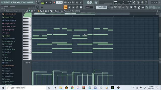Viewport: 161px width, 90px height.
Task: Click the red Record button
Action: 54,2
